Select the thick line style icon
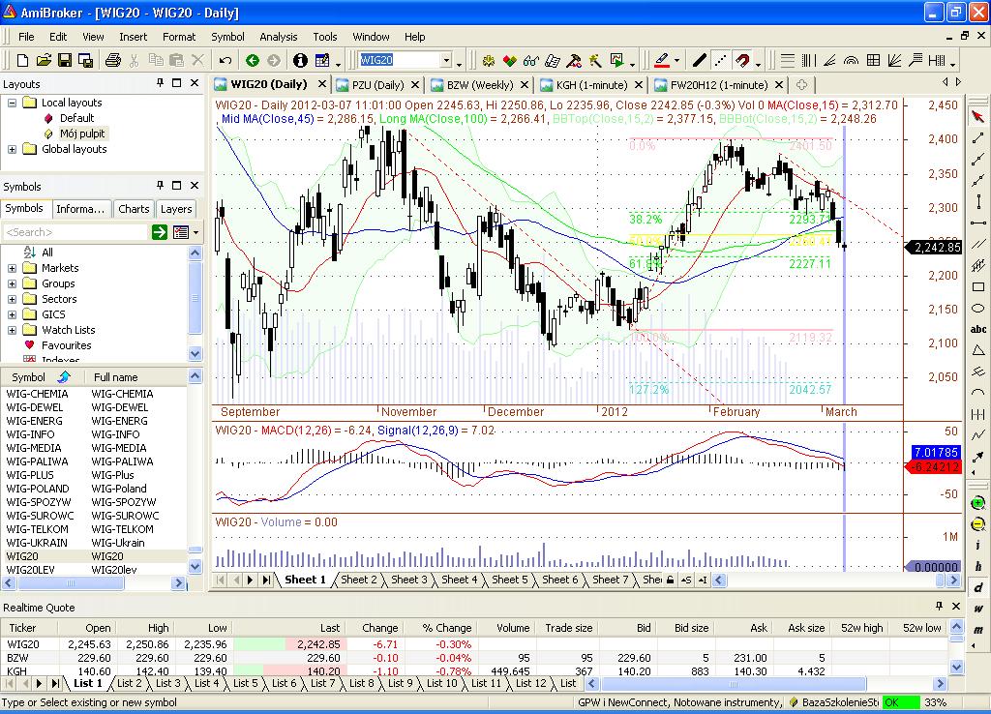Screen dimensions: 991x714 coord(699,60)
